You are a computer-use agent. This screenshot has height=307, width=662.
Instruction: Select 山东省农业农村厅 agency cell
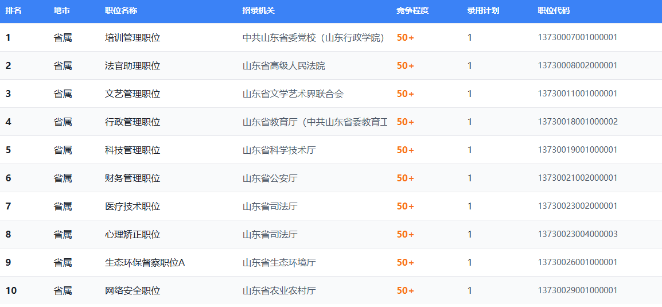pos(279,291)
